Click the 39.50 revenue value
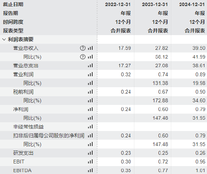 tap(199, 48)
